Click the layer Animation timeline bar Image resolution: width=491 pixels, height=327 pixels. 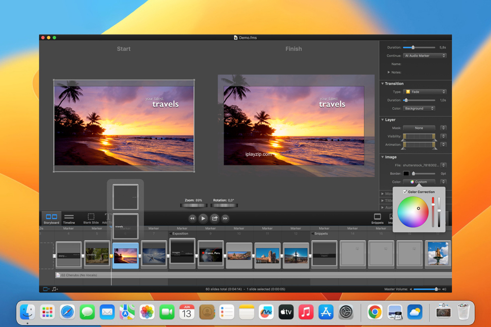coord(419,145)
